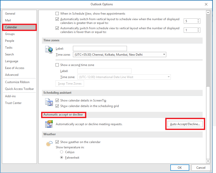Open the primary Time zone dropdown
This screenshot has width=216, height=173.
[x=120, y=54]
